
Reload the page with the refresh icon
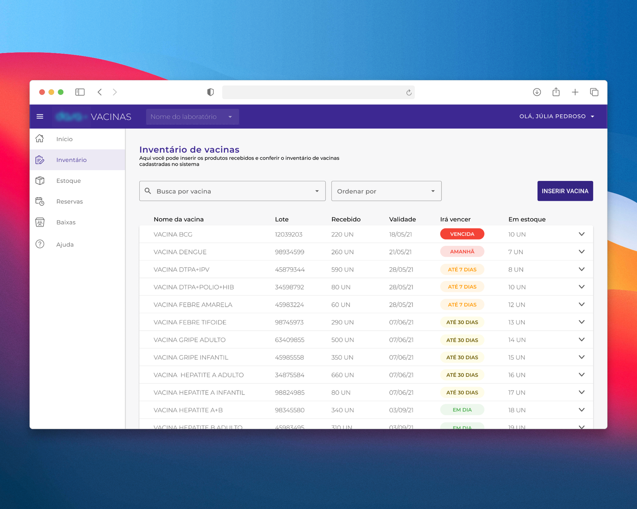[x=408, y=93]
